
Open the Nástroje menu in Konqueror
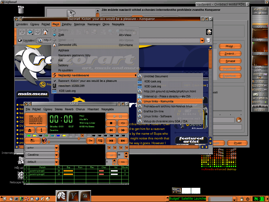click(x=79, y=24)
